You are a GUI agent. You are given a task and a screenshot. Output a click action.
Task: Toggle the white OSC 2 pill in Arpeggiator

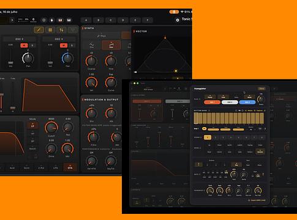pos(230,102)
